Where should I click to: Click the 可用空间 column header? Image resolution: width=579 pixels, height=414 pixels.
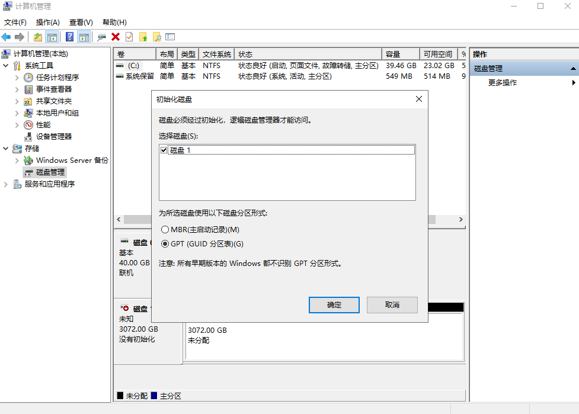pyautogui.click(x=439, y=54)
